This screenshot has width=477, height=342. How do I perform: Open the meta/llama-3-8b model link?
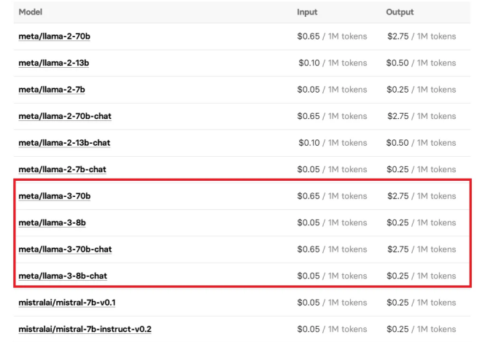tap(52, 222)
